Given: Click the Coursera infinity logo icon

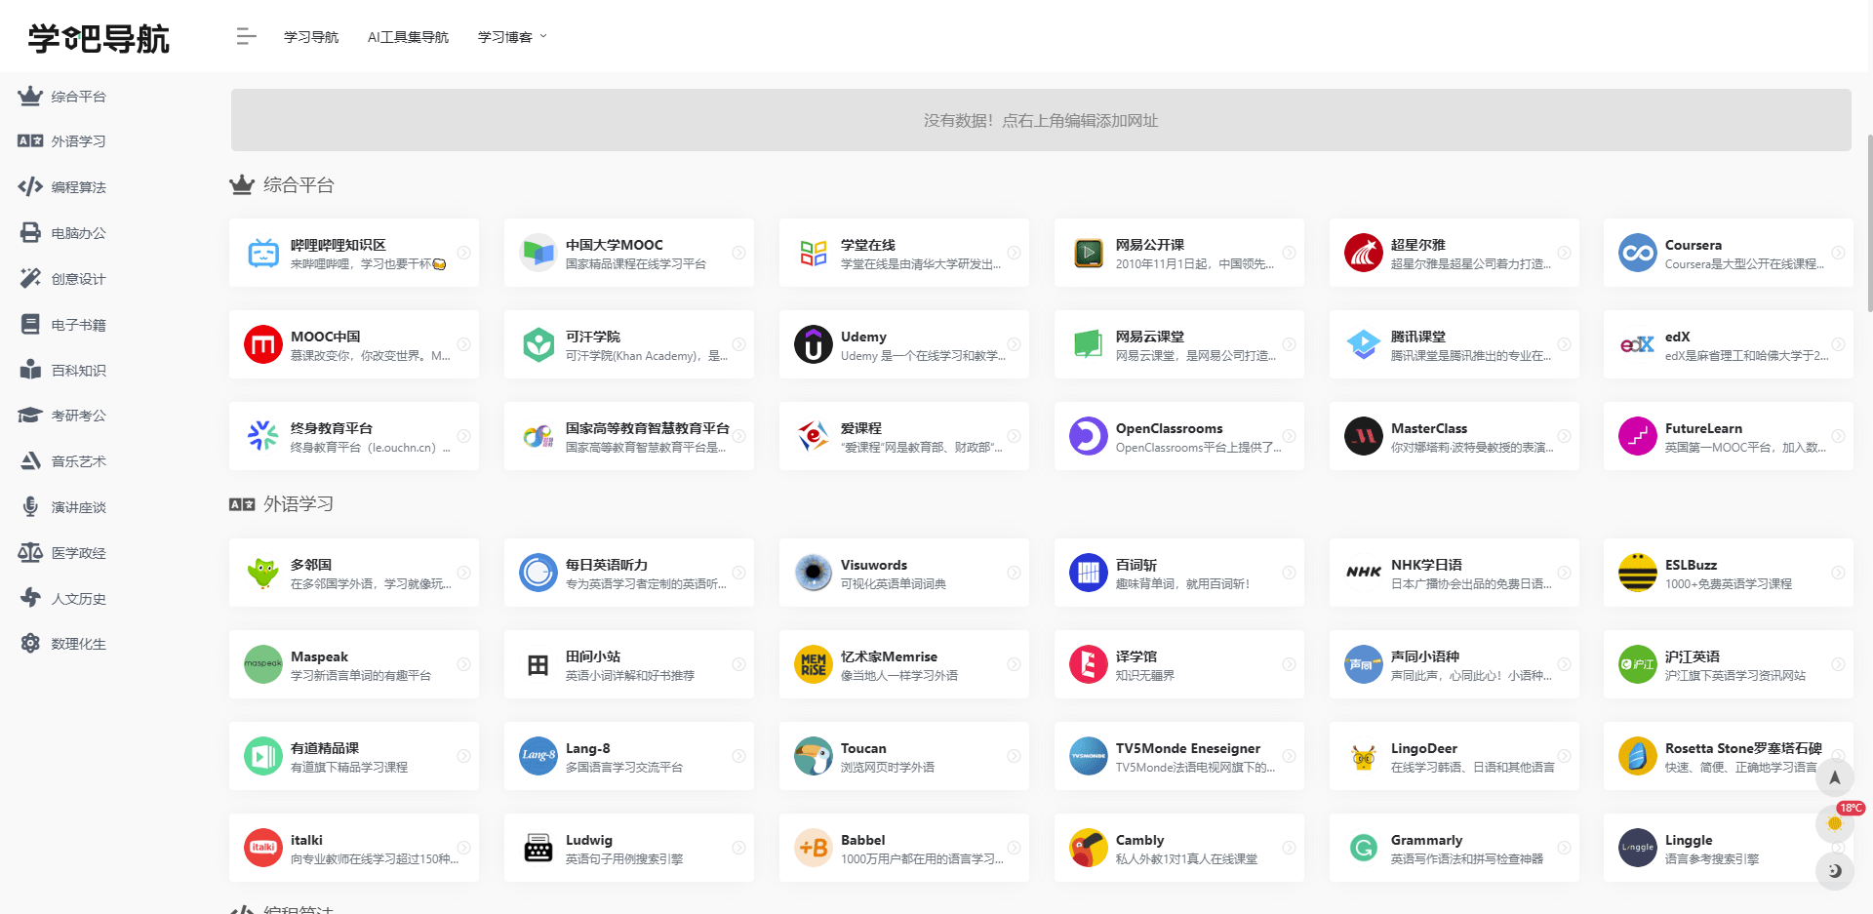Looking at the screenshot, I should coord(1638,253).
